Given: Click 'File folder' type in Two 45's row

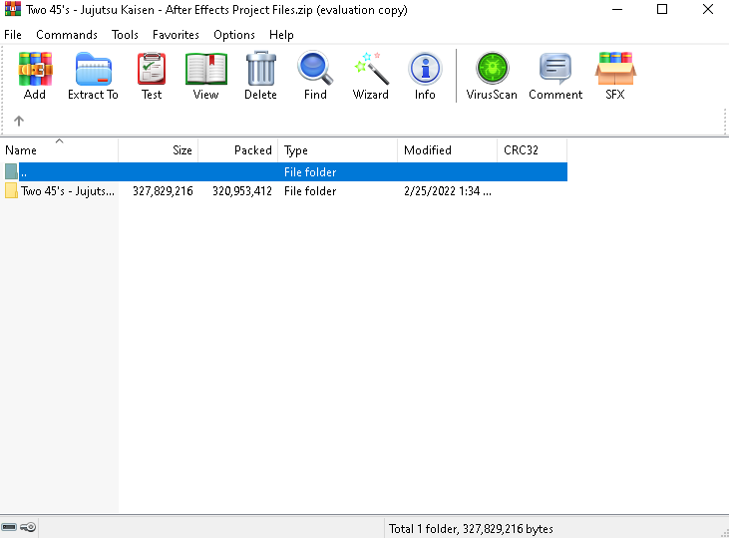Looking at the screenshot, I should point(310,191).
